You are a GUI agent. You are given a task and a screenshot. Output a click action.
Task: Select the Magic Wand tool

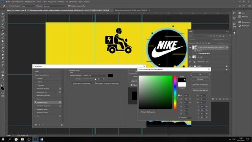(3, 24)
